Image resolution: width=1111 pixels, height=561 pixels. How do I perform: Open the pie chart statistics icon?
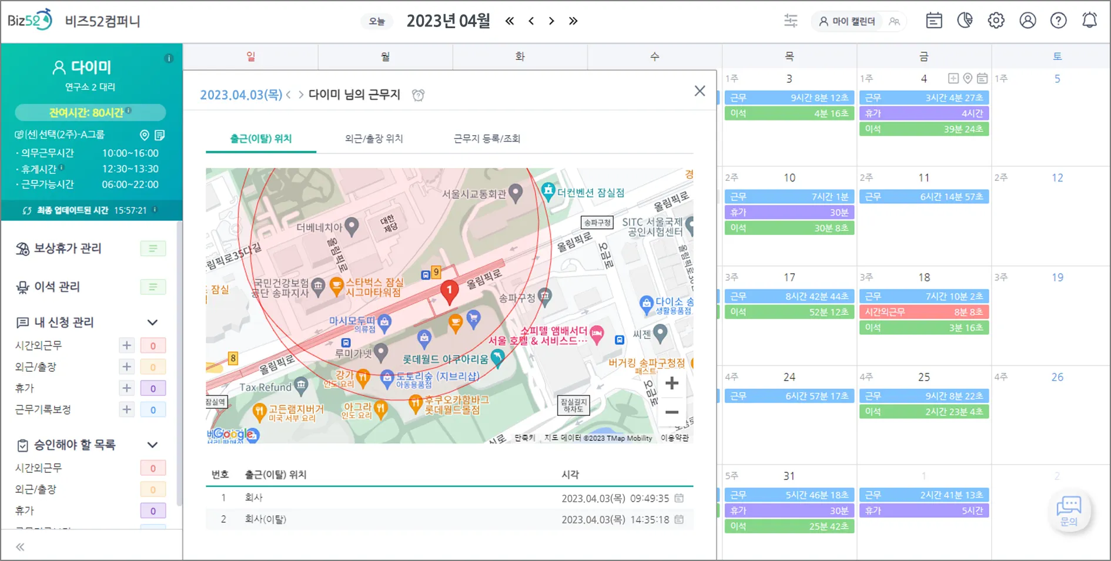pyautogui.click(x=965, y=21)
